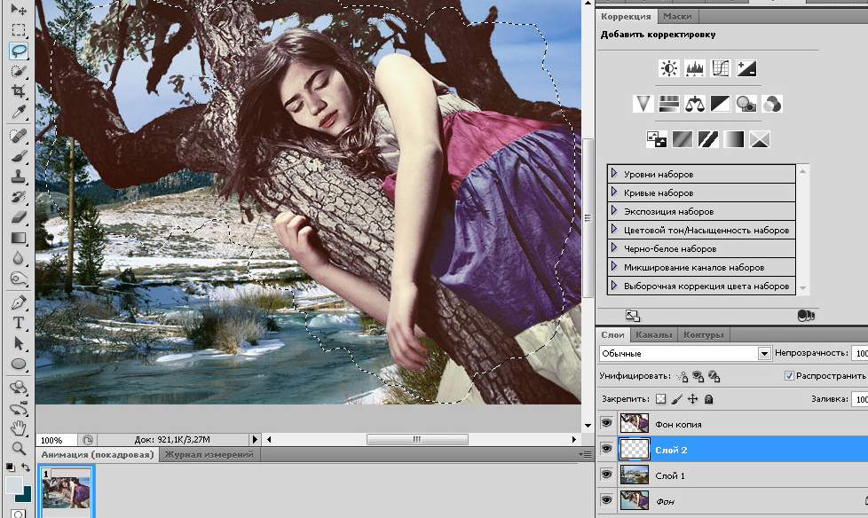Add an Invert adjustment
The width and height of the screenshot is (868, 518).
(657, 139)
